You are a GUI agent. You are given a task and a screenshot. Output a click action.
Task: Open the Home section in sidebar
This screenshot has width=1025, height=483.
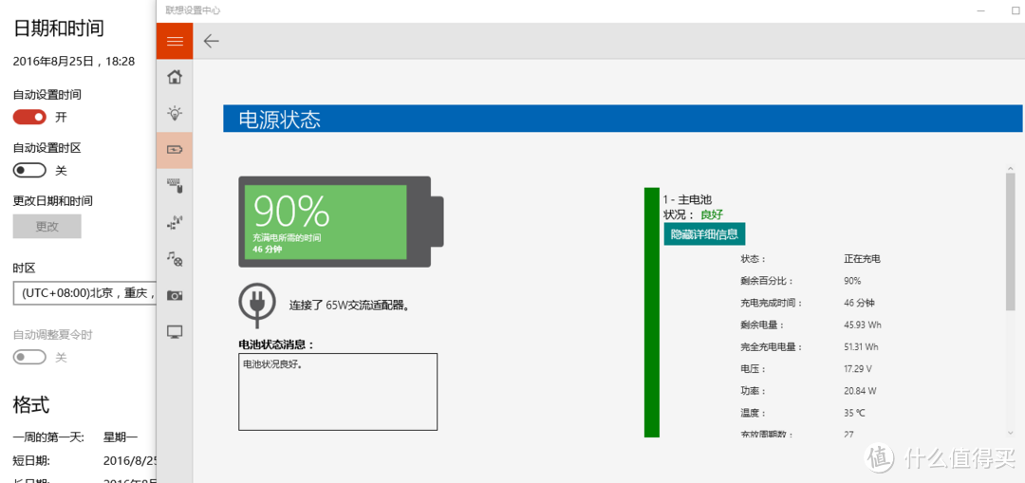pyautogui.click(x=175, y=77)
